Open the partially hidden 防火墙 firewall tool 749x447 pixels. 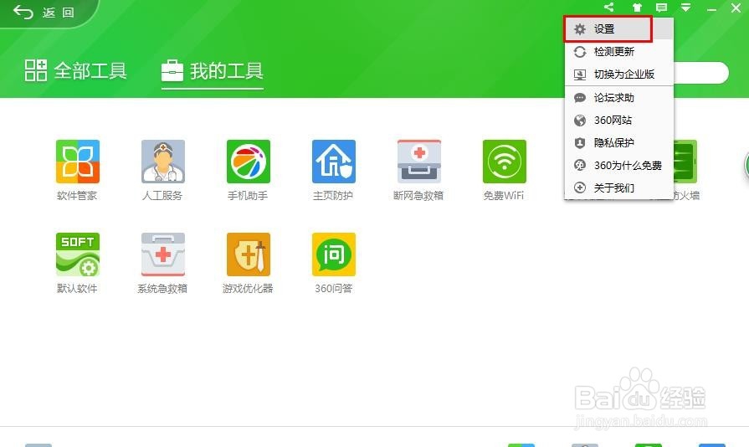click(686, 162)
